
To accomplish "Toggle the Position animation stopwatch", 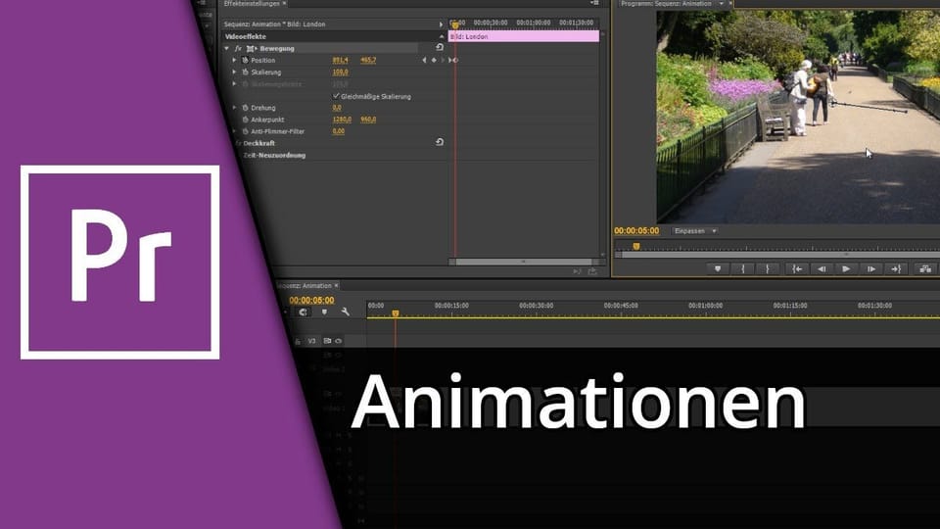I will tap(245, 60).
